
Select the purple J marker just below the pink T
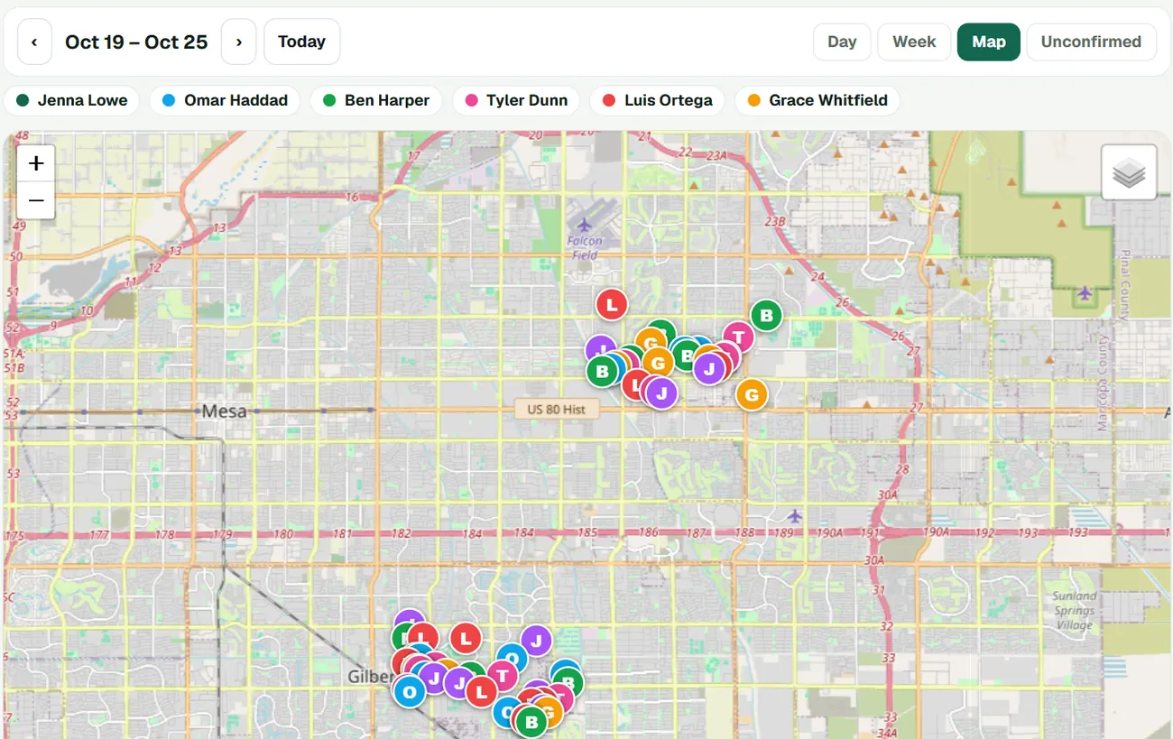point(709,368)
